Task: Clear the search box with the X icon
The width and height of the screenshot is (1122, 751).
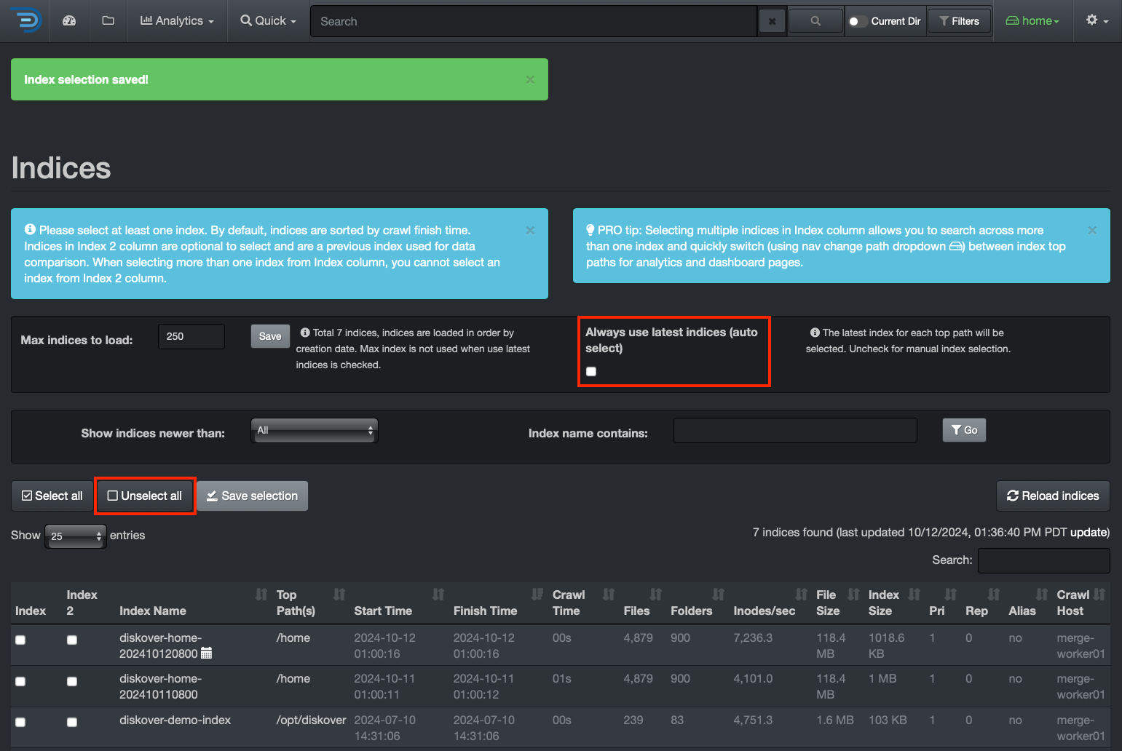Action: pyautogui.click(x=772, y=20)
